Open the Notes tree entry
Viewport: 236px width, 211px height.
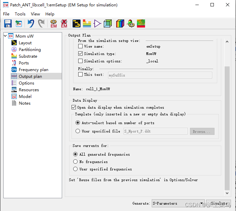click(x=25, y=103)
